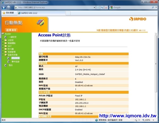Click the 防火牆 folder icon
This screenshot has height=123, width=159.
(6, 49)
